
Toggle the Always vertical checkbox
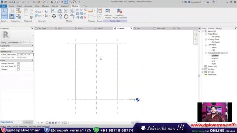tap(19, 64)
